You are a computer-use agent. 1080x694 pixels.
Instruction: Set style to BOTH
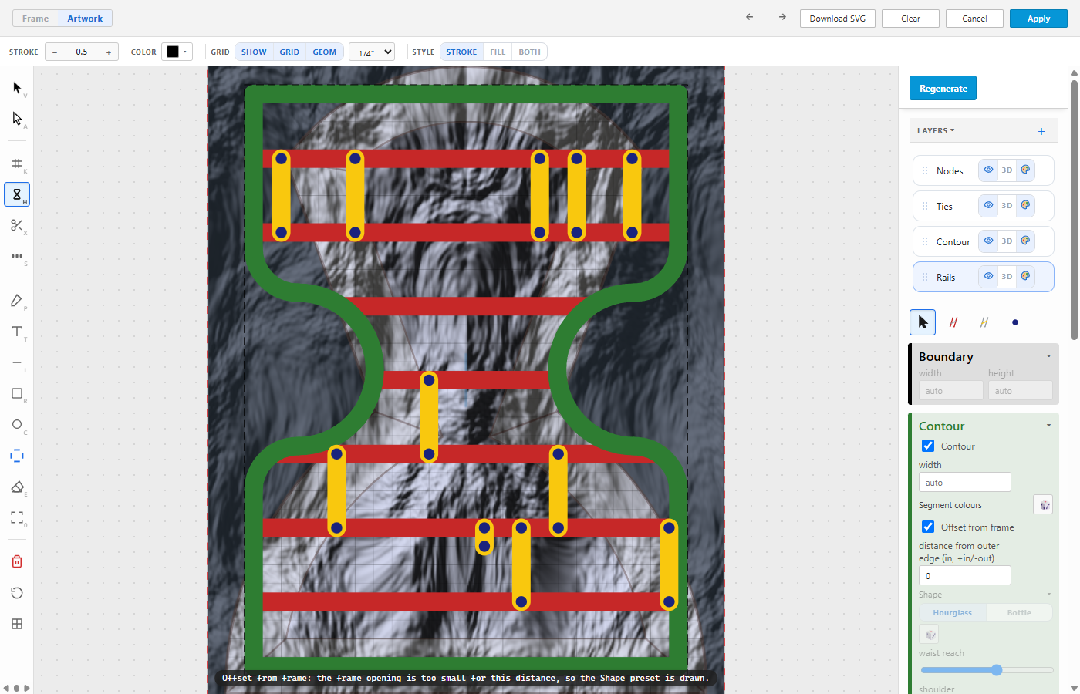tap(529, 52)
